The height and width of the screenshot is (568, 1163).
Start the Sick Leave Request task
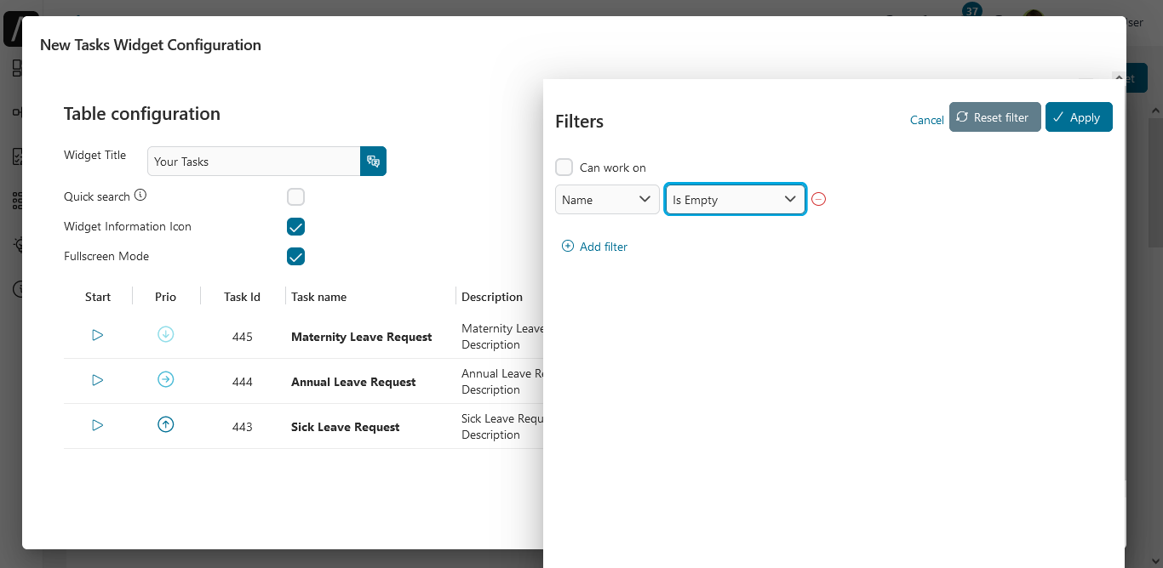[97, 425]
